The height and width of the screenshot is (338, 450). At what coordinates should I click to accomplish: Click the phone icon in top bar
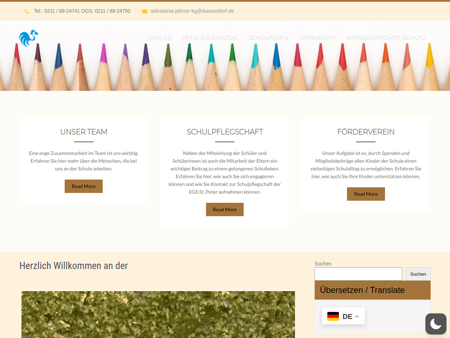point(27,11)
